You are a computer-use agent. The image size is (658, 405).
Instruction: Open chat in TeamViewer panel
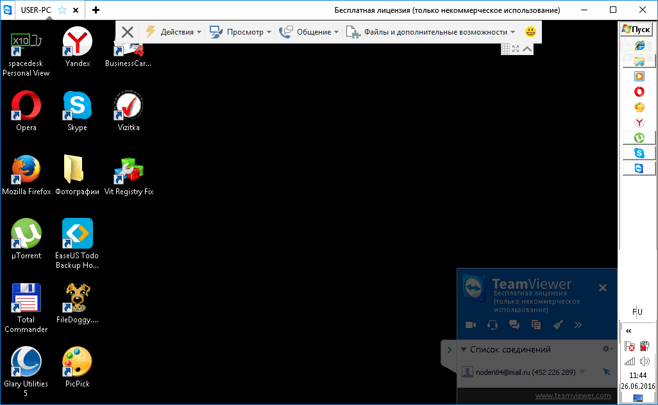(x=514, y=325)
